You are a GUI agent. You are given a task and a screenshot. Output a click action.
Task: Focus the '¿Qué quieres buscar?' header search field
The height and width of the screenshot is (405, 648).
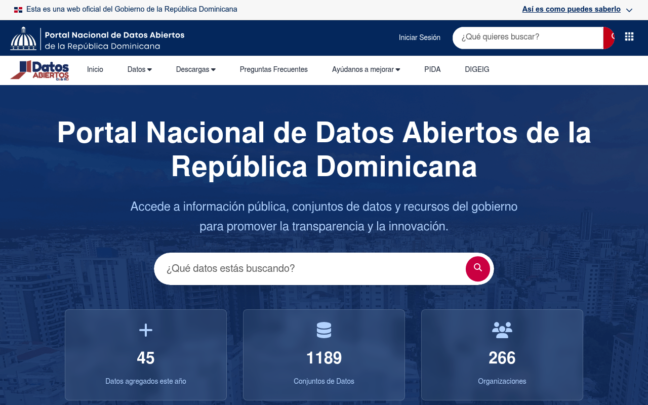[x=528, y=38]
